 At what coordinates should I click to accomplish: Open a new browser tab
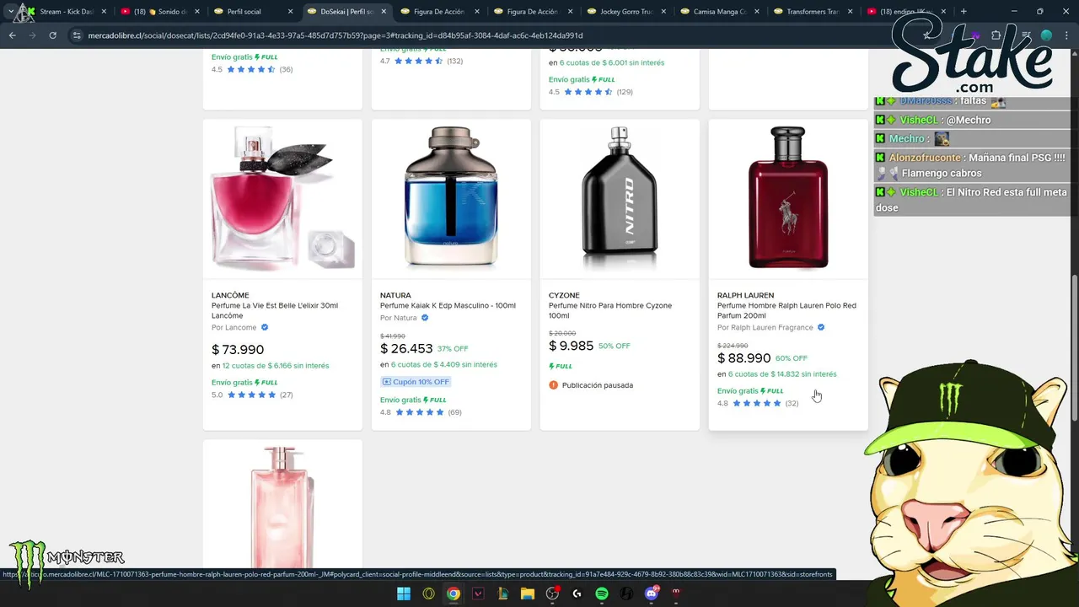point(964,12)
